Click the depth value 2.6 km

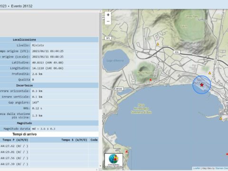tap(37, 74)
